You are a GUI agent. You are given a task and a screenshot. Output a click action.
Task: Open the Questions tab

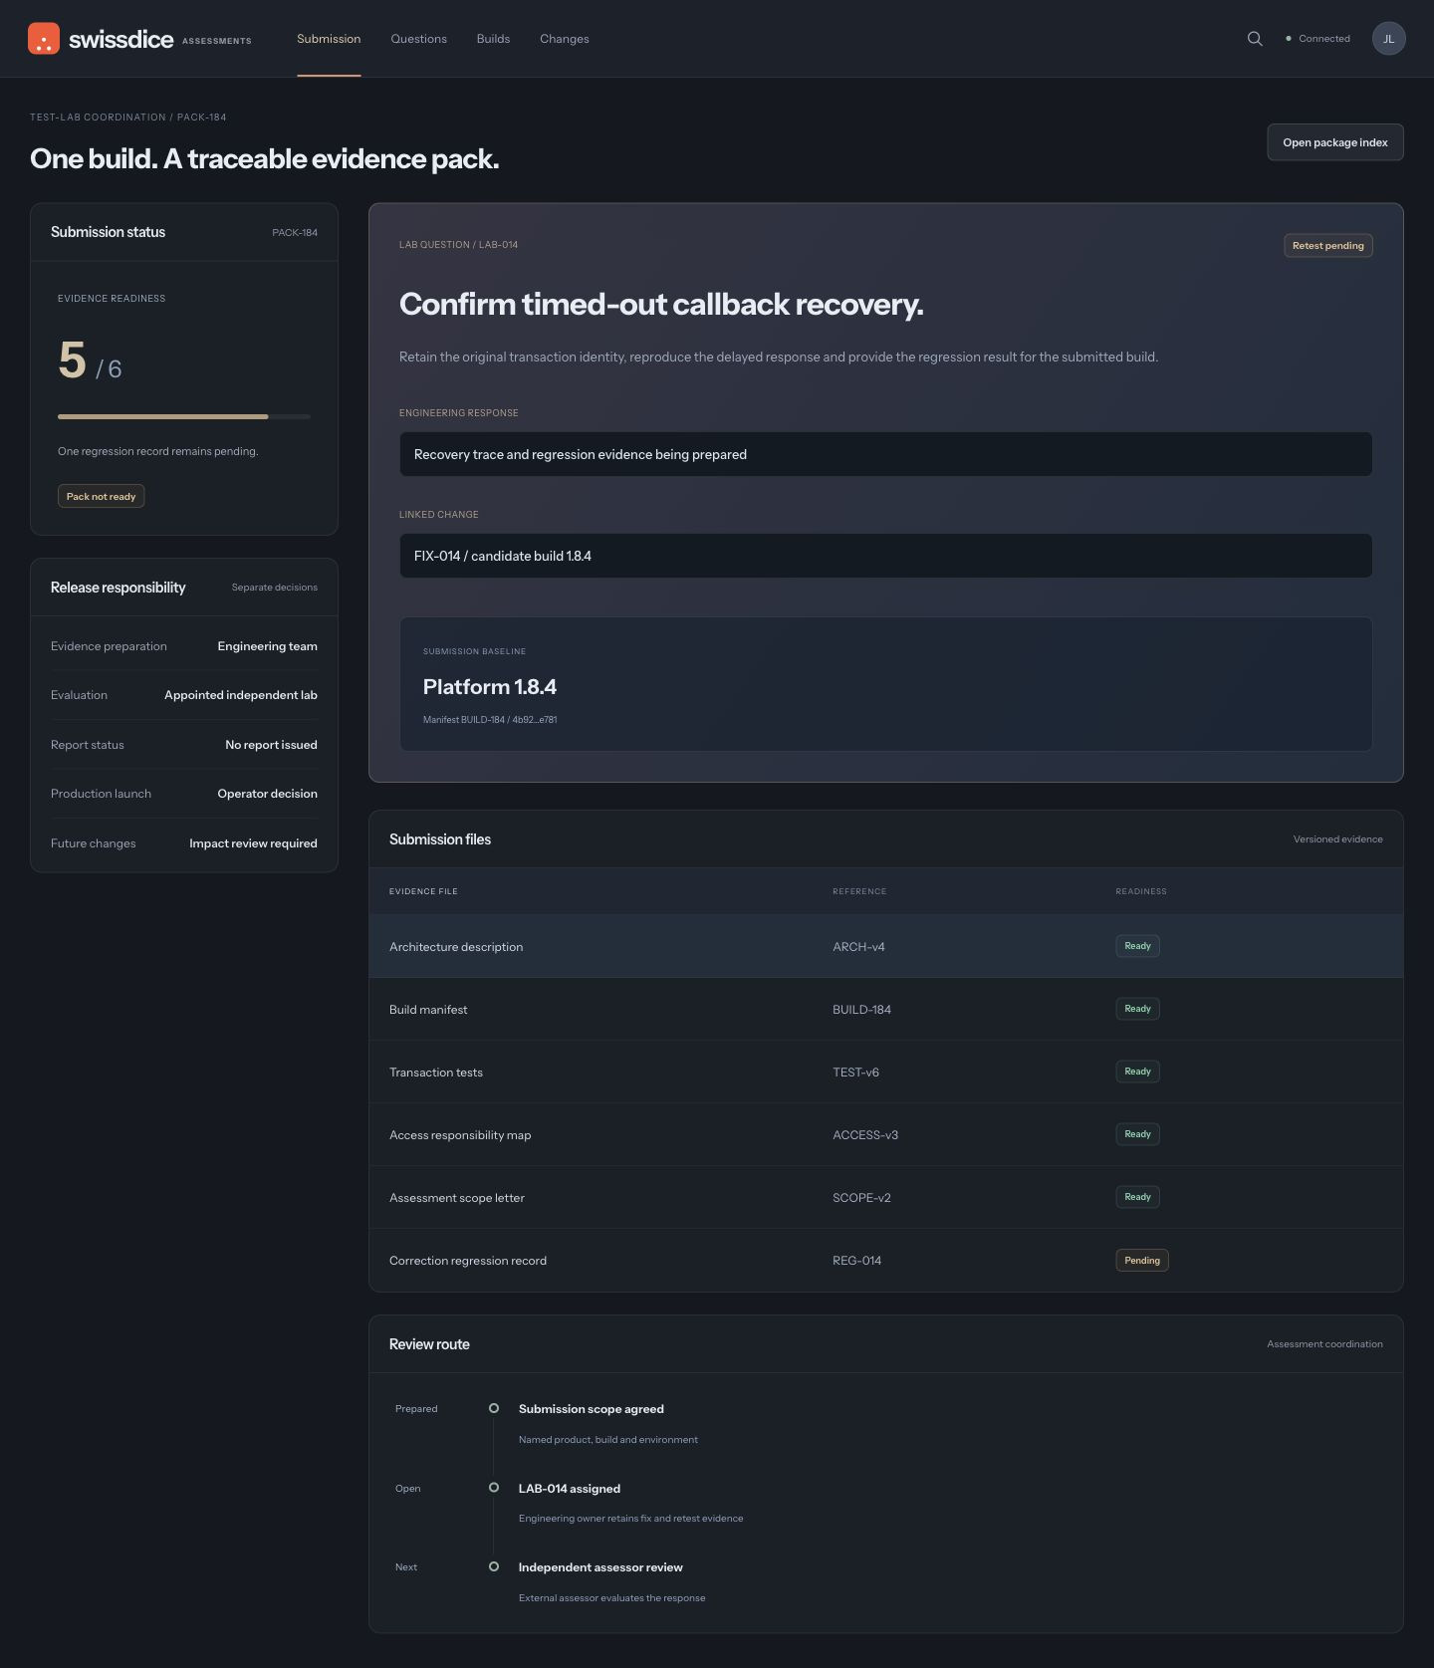(418, 39)
